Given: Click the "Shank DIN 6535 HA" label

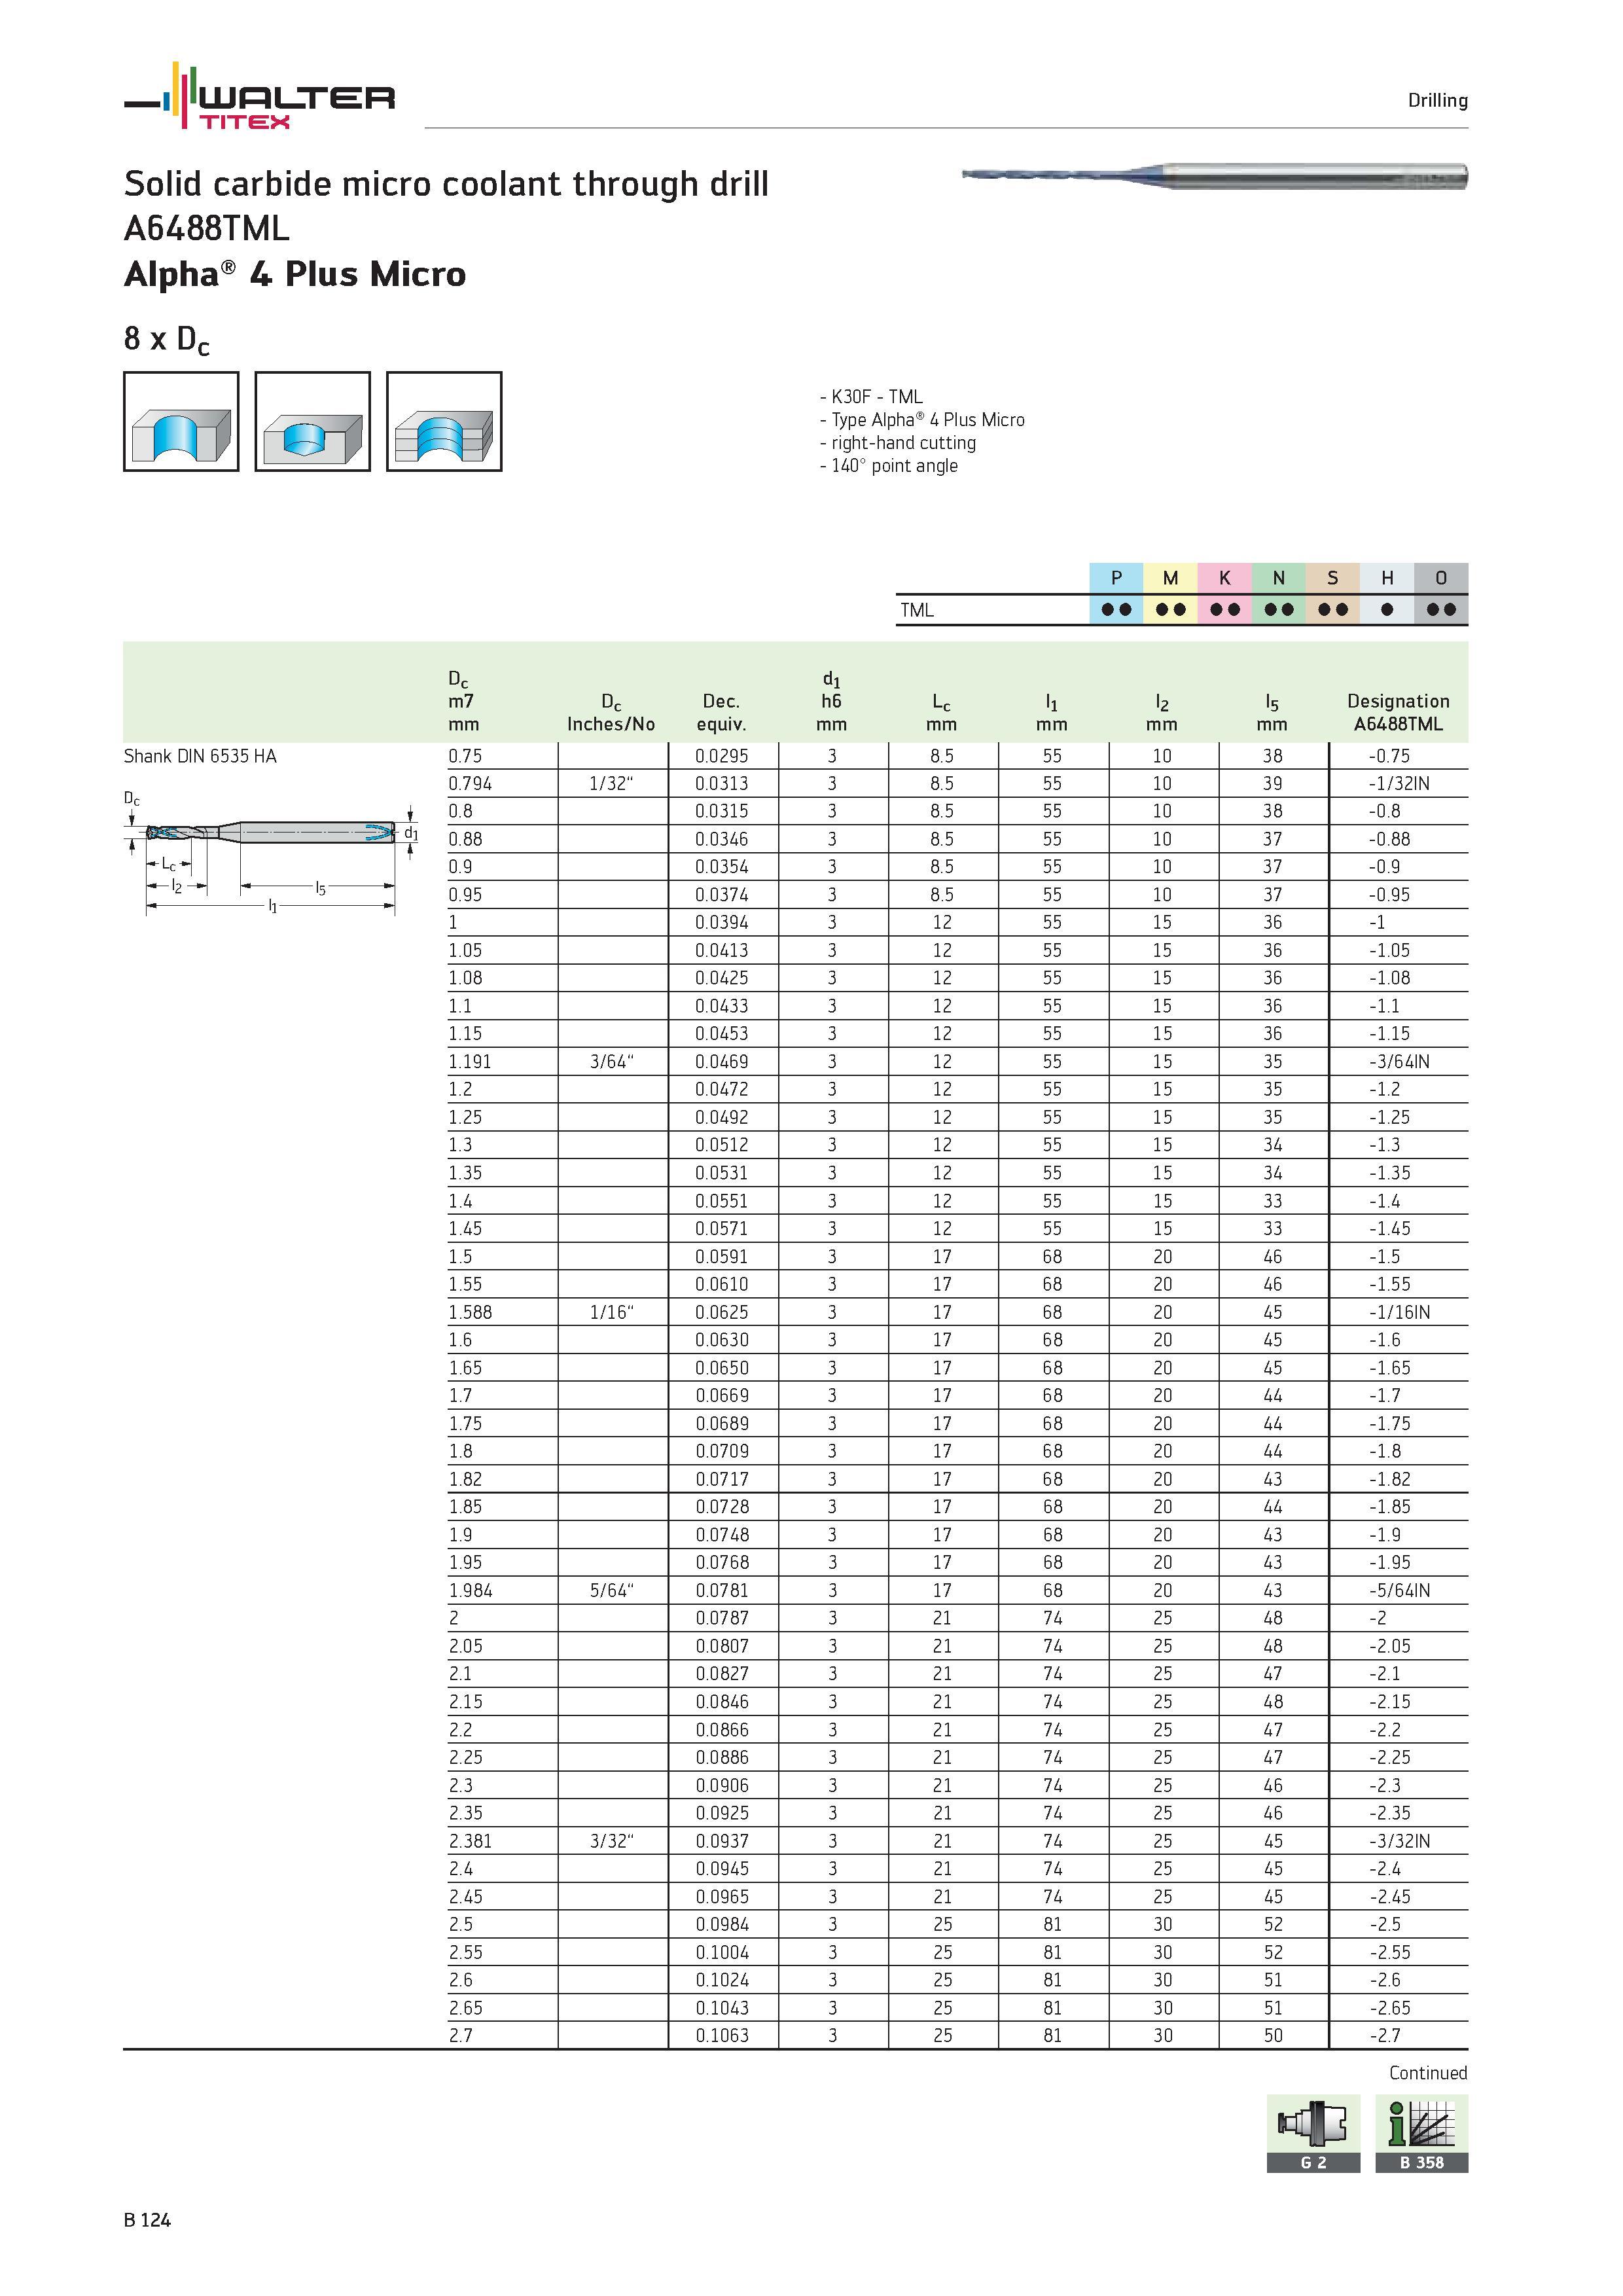Looking at the screenshot, I should (x=200, y=756).
